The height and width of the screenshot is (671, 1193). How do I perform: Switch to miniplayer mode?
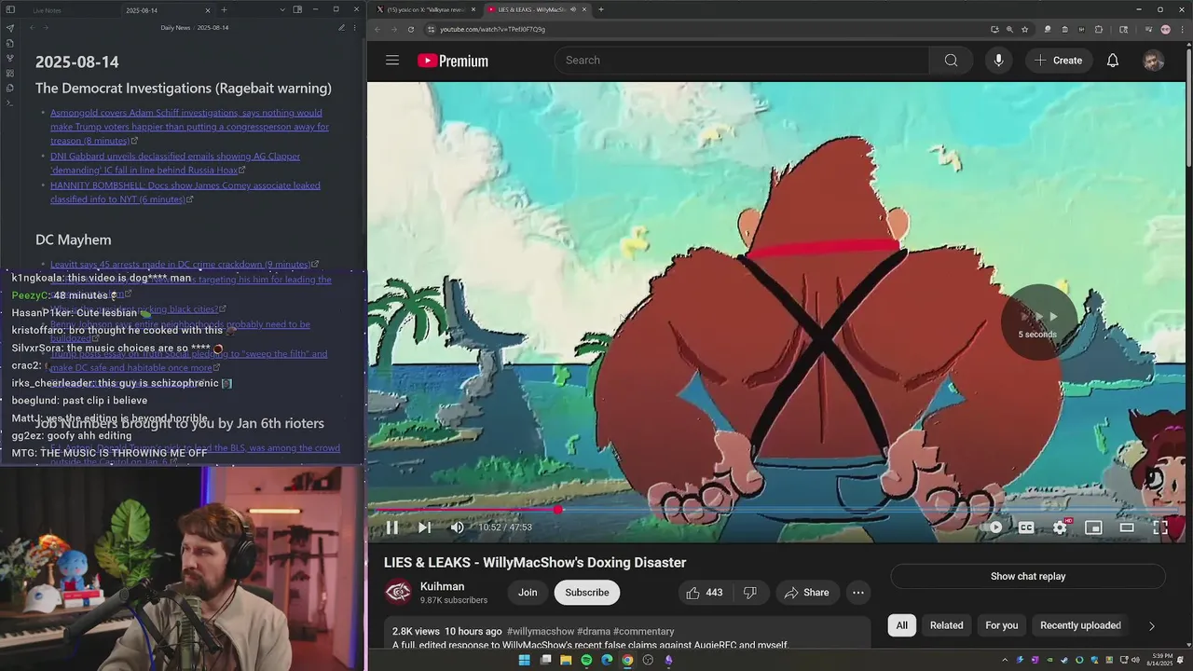click(x=1093, y=527)
